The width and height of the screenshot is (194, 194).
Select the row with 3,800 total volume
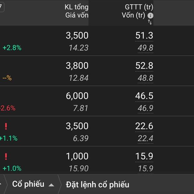(x=97, y=71)
